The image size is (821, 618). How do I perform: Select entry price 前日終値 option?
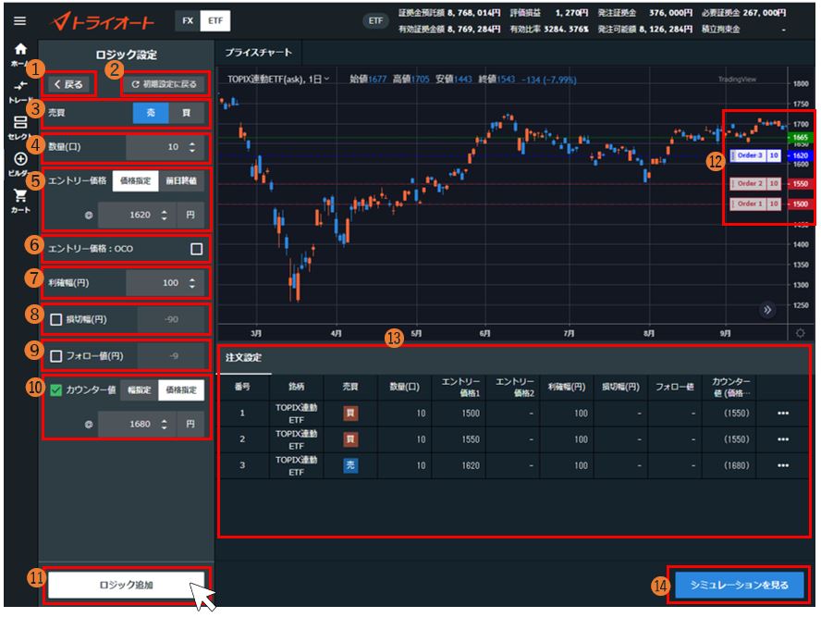pyautogui.click(x=181, y=180)
